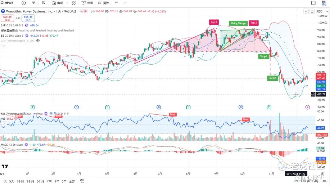Image resolution: width=330 pixels, height=185 pixels.
Task: Select the 5年 date range
Action: coord(64,181)
